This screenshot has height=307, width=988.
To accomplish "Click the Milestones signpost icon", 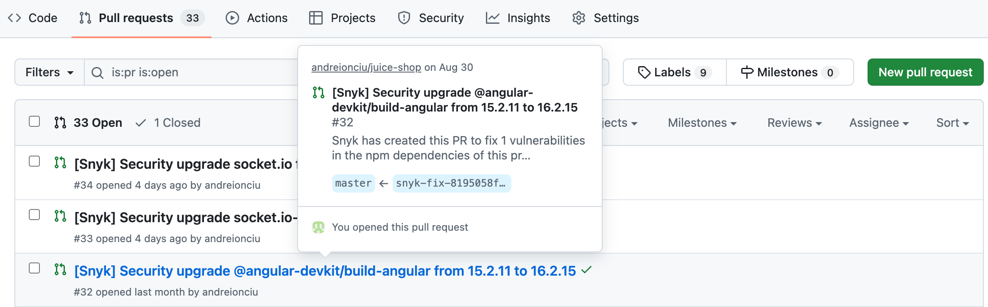I will point(747,73).
